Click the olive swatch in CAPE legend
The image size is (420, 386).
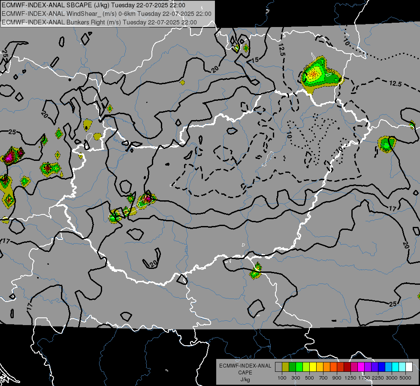click(x=286, y=367)
